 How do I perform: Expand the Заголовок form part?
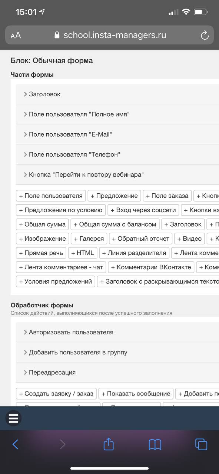coord(117,94)
